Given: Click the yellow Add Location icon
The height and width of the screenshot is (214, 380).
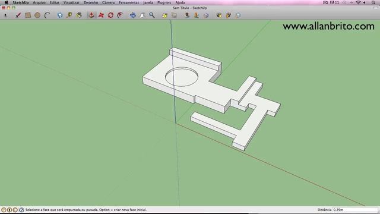Looking at the screenshot, I should 164,15.
